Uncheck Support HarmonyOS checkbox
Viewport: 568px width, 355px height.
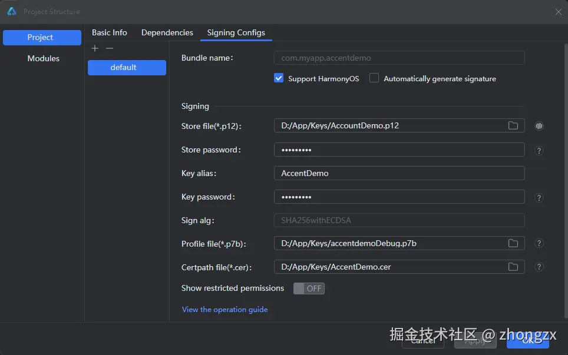[x=279, y=78]
